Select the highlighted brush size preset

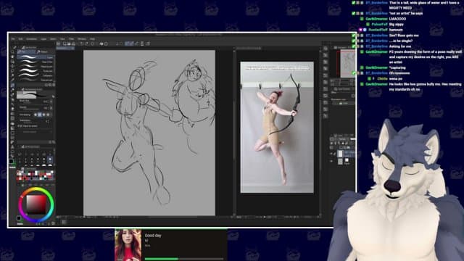[50, 159]
